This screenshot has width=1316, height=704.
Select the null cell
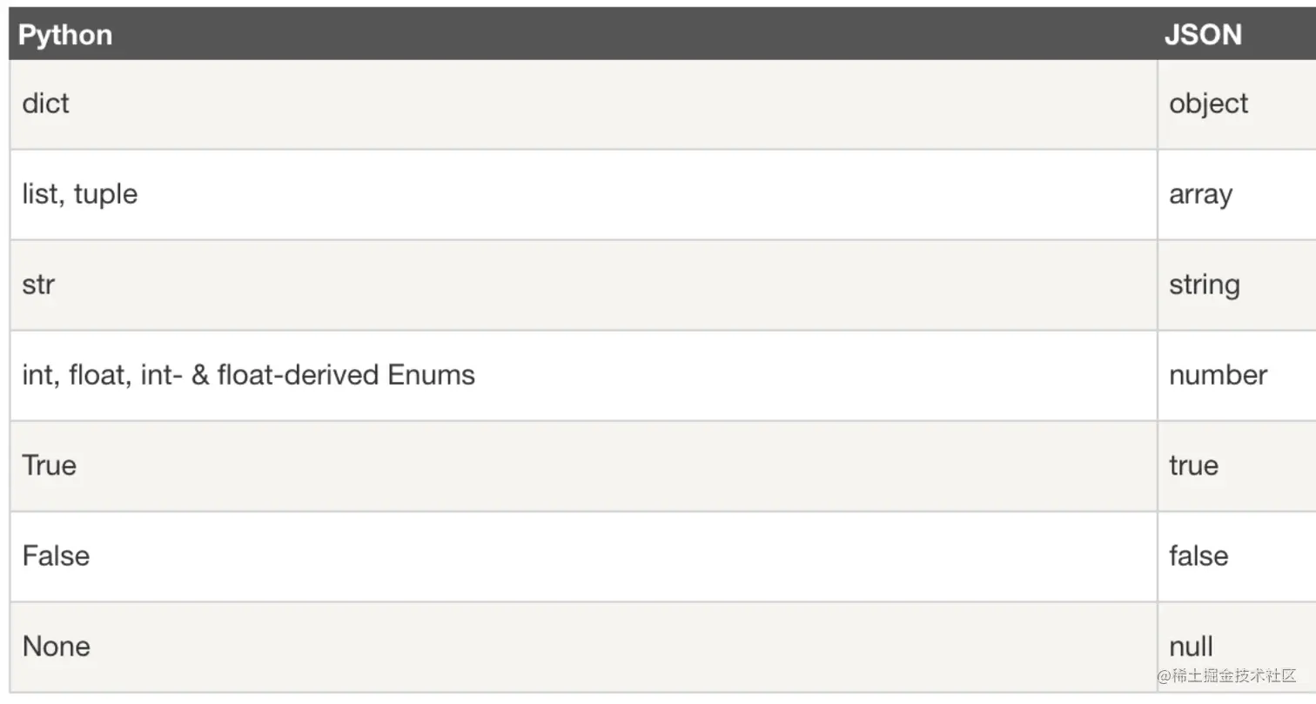point(1191,647)
